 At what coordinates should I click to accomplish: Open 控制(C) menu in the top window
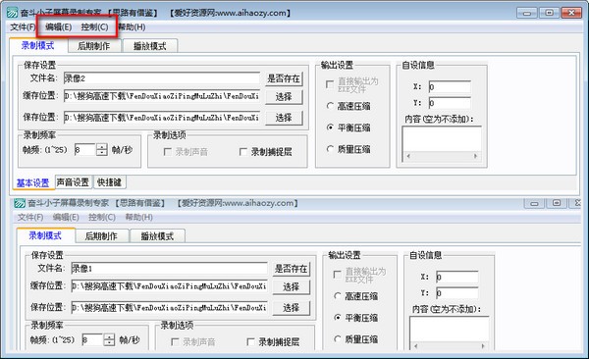pyautogui.click(x=94, y=27)
